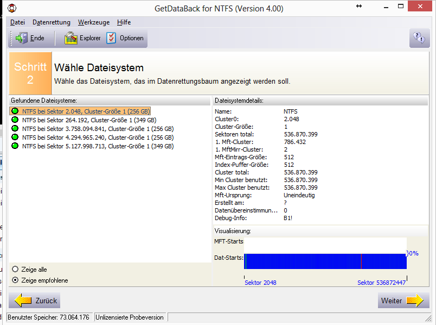436x325 pixels.
Task: Maximize the GetDataBack window
Action: pyautogui.click(x=401, y=7)
